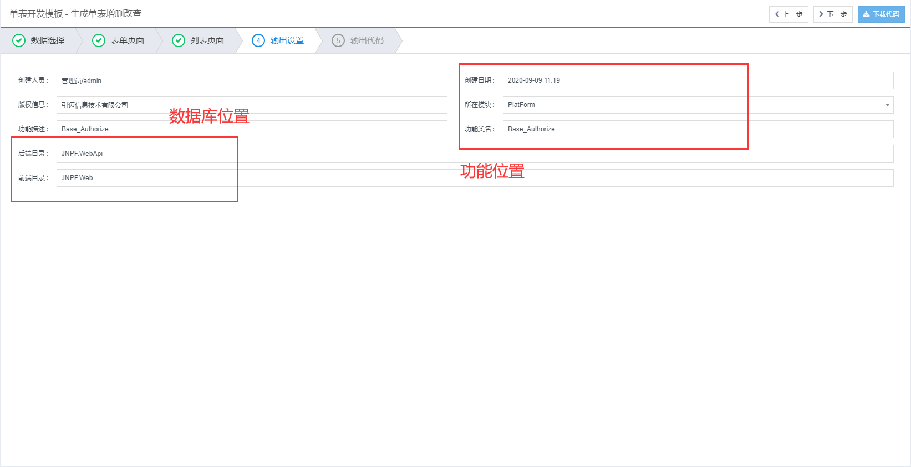Click the 下载代码 button
This screenshot has height=467, width=911.
[881, 14]
